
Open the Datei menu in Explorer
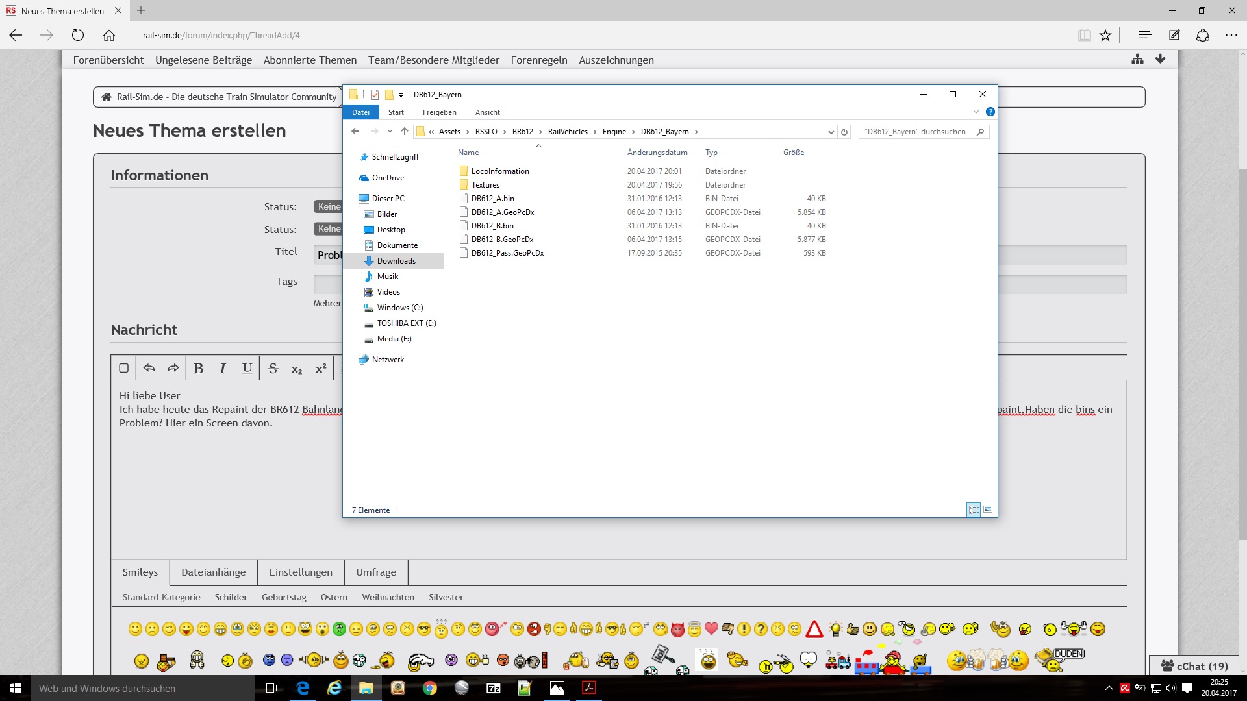(360, 112)
